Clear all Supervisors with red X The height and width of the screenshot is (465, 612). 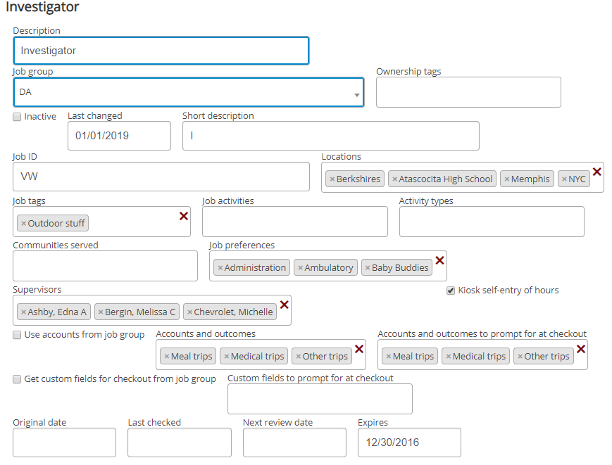pyautogui.click(x=285, y=305)
